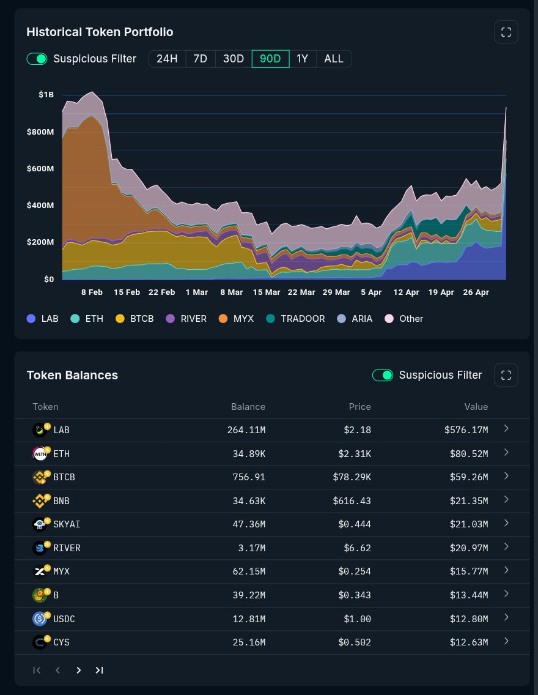Click BTCB price $78.29K

click(352, 477)
